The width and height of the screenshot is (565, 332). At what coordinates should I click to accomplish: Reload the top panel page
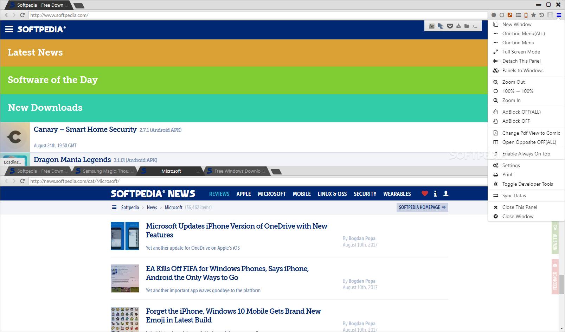click(x=23, y=15)
